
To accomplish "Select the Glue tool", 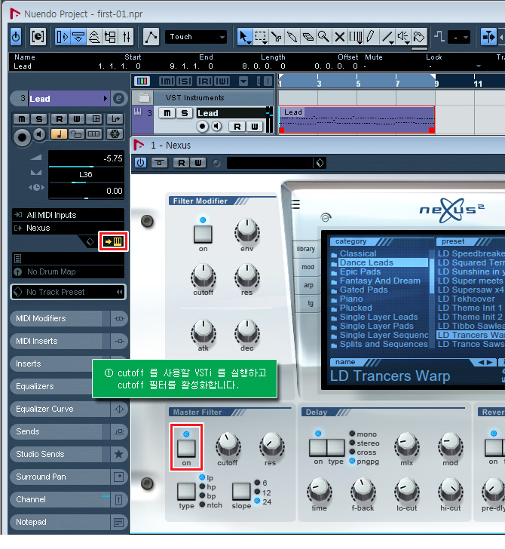I will (x=292, y=36).
